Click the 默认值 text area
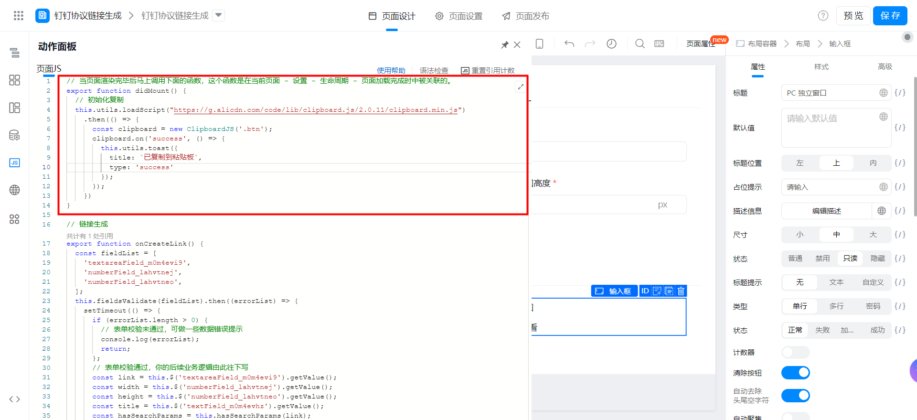The image size is (917, 420). click(836, 128)
